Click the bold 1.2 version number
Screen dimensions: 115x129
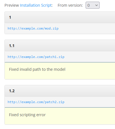[12, 91]
